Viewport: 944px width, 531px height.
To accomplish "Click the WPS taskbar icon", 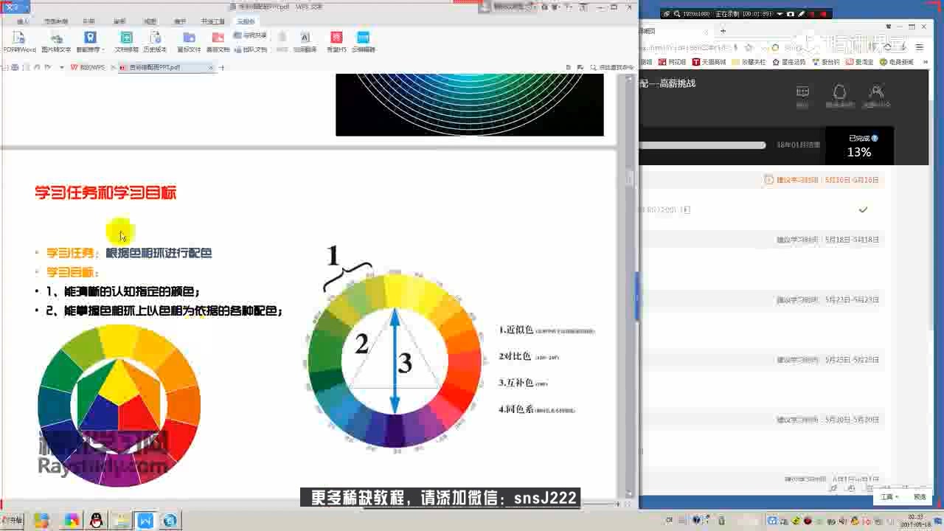I will point(145,521).
